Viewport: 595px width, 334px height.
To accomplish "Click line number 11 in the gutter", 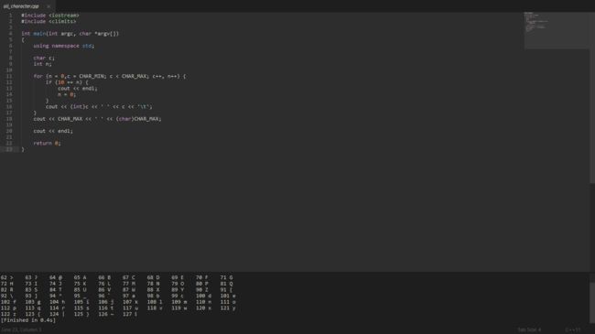I will [9, 76].
